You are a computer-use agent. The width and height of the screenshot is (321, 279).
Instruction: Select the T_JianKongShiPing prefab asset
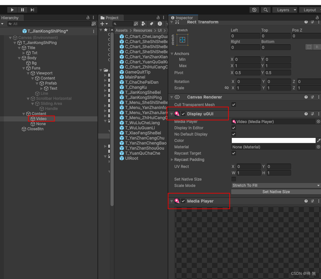143,98
